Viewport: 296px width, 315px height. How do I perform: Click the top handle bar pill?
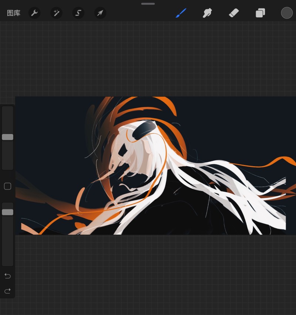pyautogui.click(x=148, y=4)
